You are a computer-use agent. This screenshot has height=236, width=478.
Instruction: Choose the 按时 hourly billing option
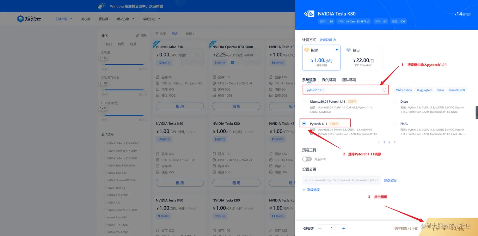(x=321, y=57)
